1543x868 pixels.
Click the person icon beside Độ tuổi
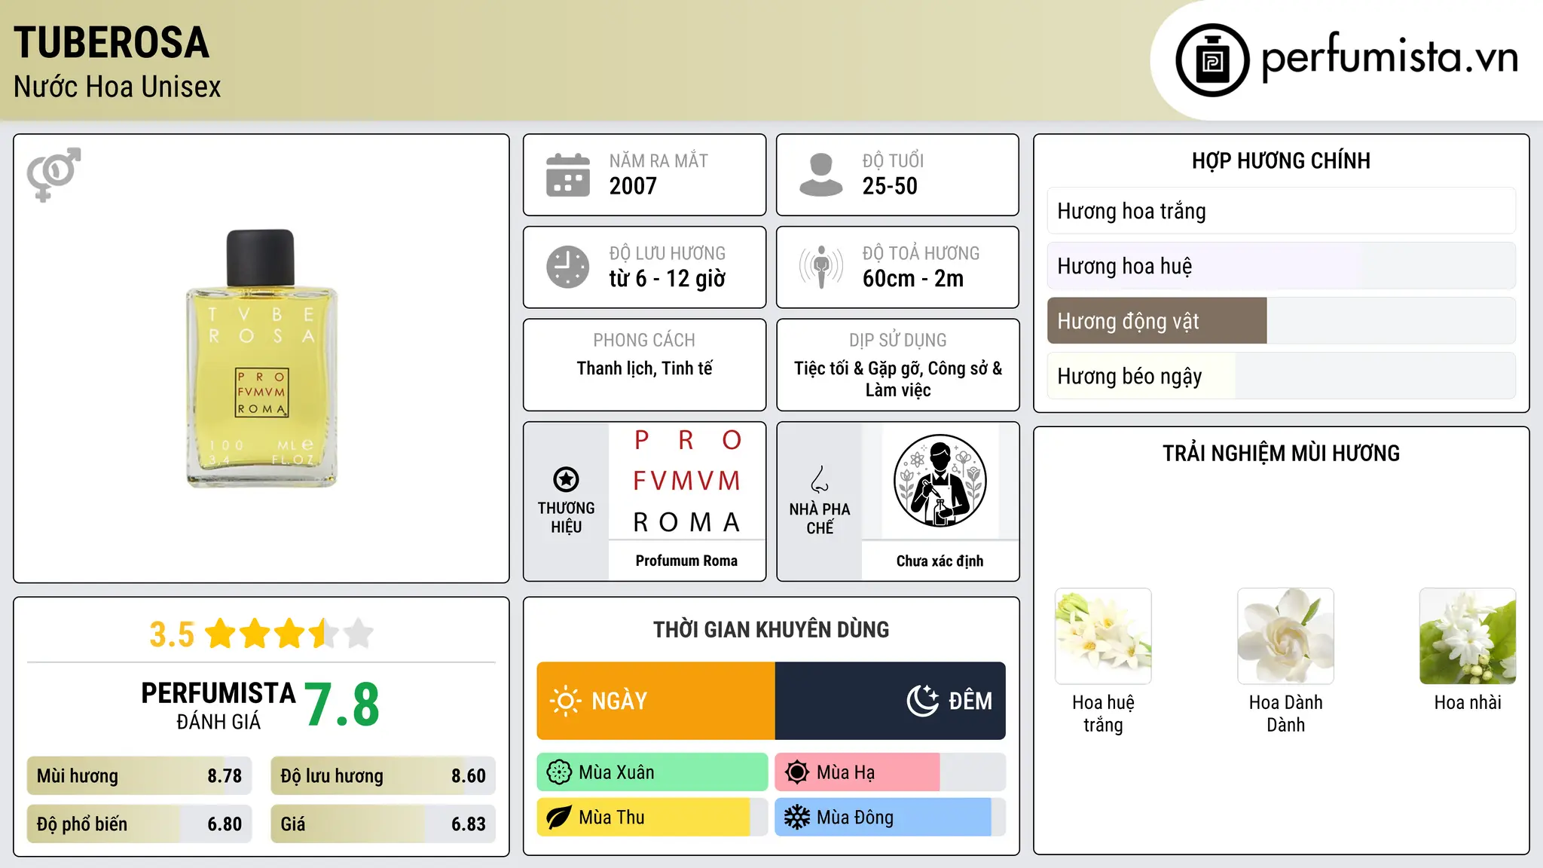coord(821,175)
